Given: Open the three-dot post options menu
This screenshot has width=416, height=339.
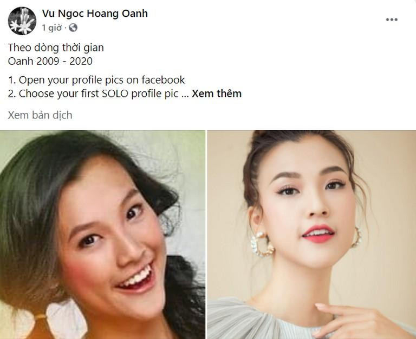Looking at the screenshot, I should pos(392,19).
